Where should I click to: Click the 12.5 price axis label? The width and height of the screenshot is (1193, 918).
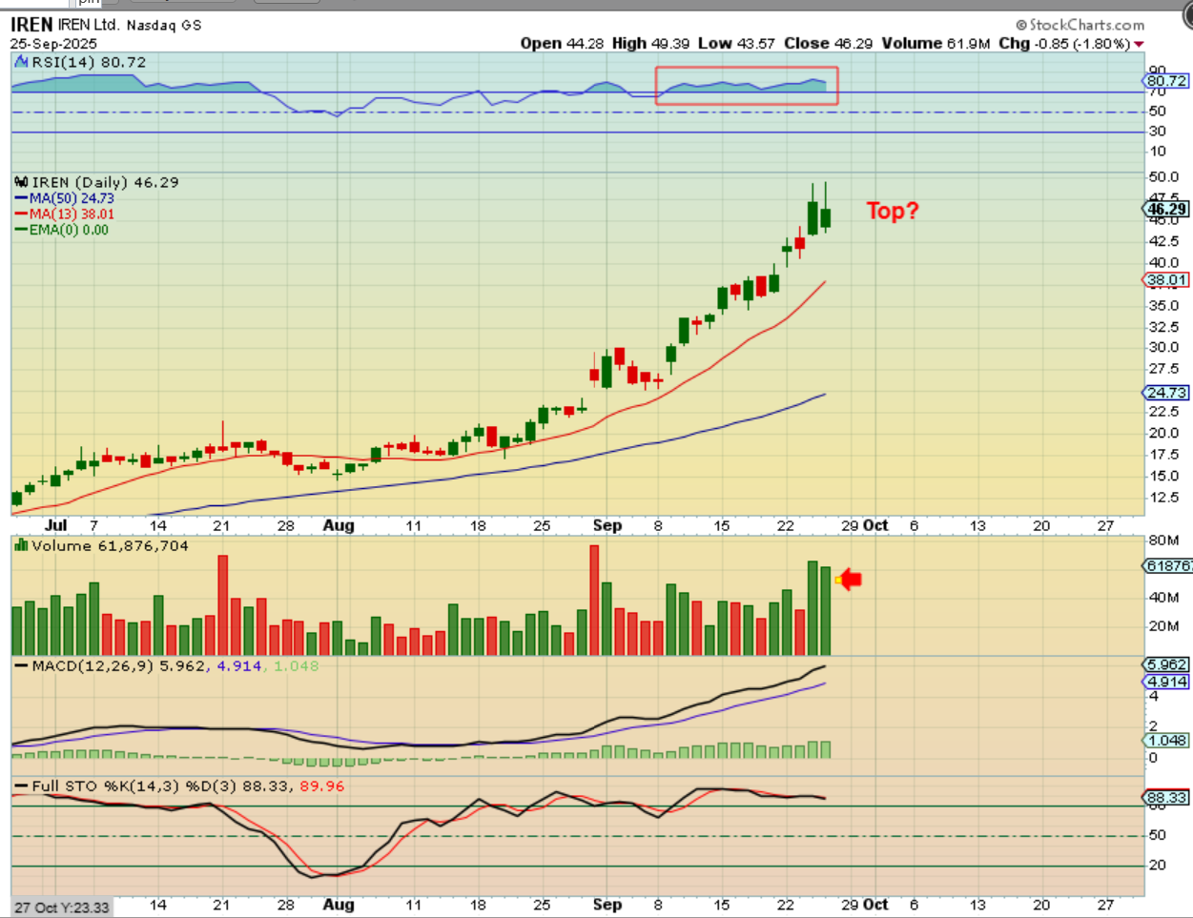(1164, 498)
